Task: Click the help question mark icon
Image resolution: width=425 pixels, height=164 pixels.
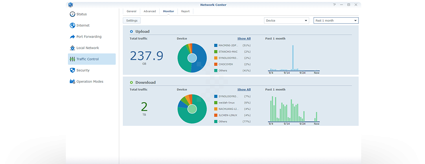Action: pyautogui.click(x=334, y=4)
